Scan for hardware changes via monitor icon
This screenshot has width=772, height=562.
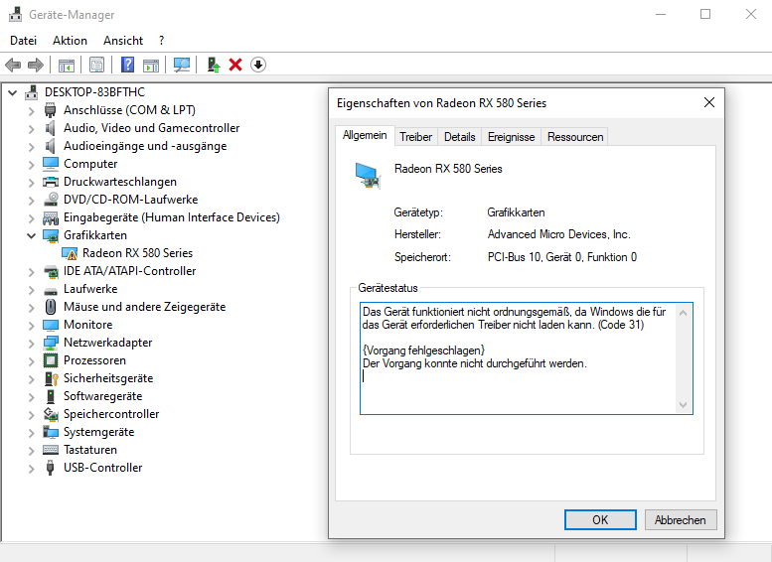pos(182,65)
